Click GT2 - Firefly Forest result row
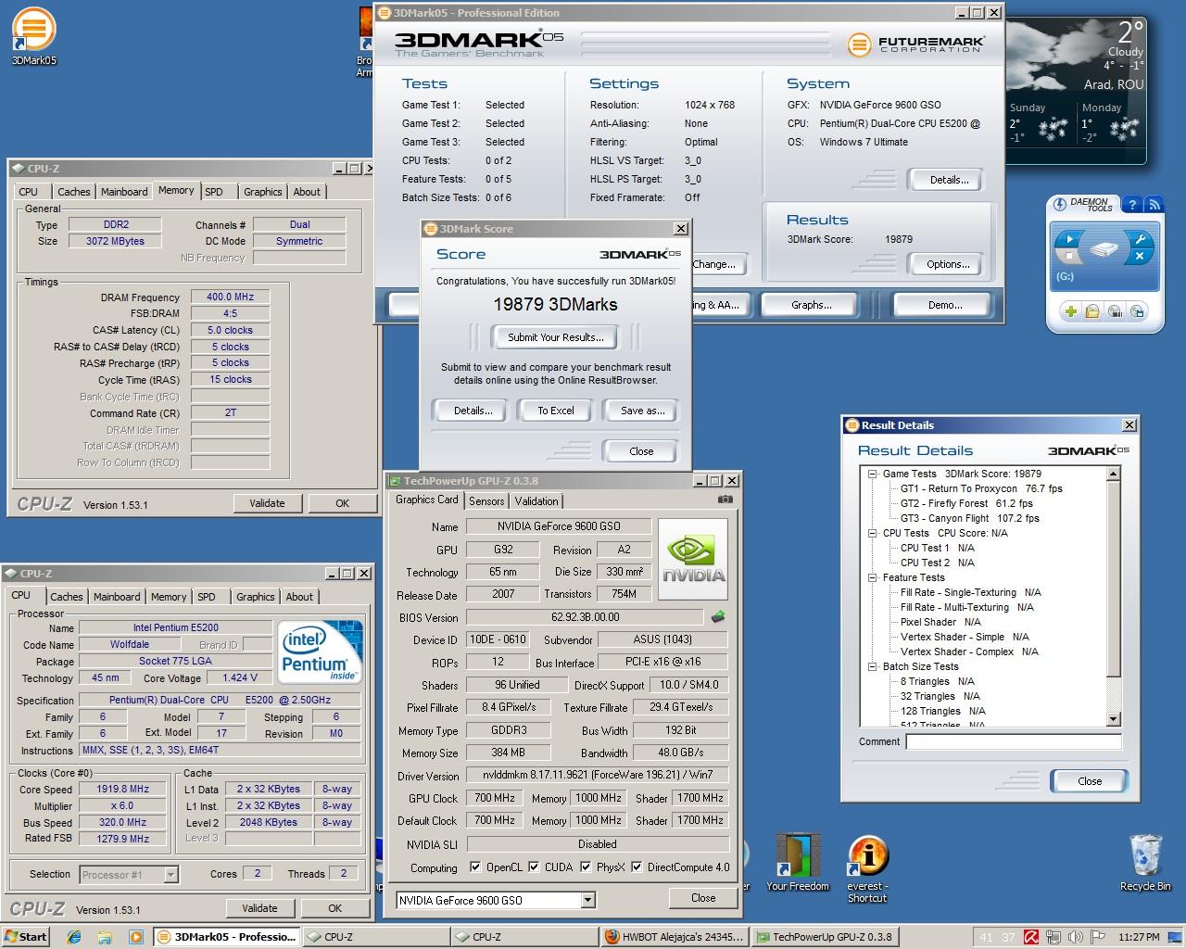This screenshot has width=1186, height=949. pos(966,503)
